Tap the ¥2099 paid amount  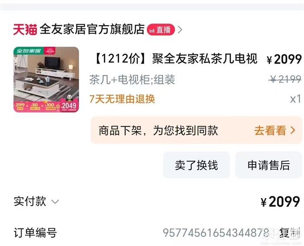click(280, 202)
